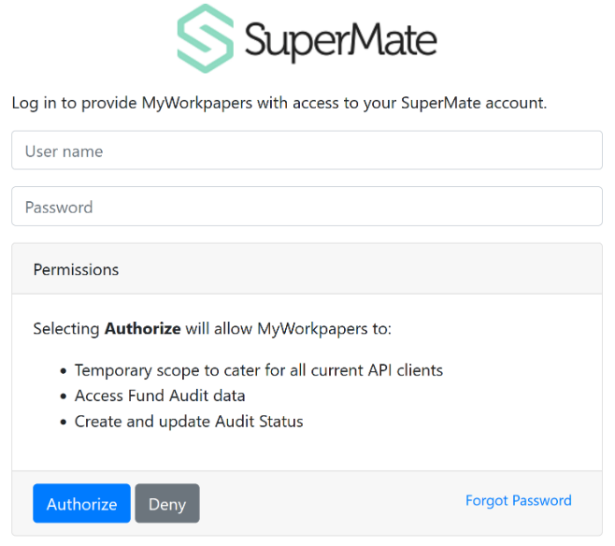The width and height of the screenshot is (615, 546).
Task: Click the bullet dot beside 'Temporary scope'
Action: click(x=64, y=371)
